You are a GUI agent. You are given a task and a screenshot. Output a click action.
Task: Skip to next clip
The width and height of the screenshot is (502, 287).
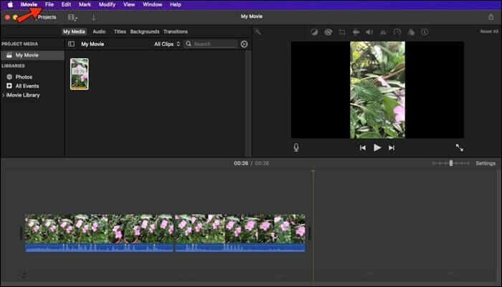click(392, 147)
